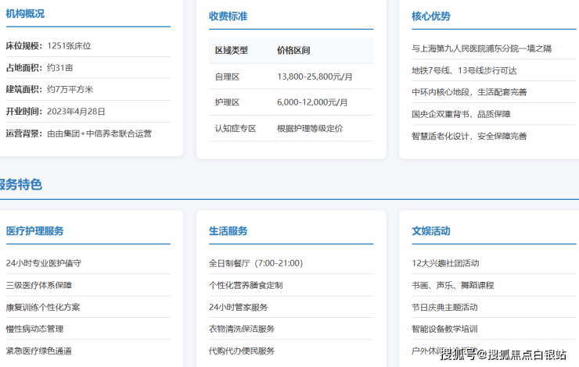The width and height of the screenshot is (579, 367).
Task: Click the 24小时专业医护值守 list item
Action: pos(44,263)
